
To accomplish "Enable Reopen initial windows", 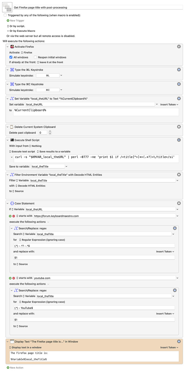I will [x=35, y=57].
